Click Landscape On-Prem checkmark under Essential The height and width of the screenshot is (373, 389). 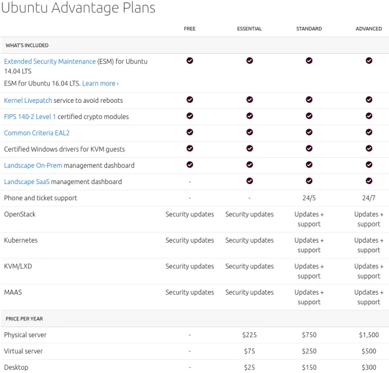250,164
